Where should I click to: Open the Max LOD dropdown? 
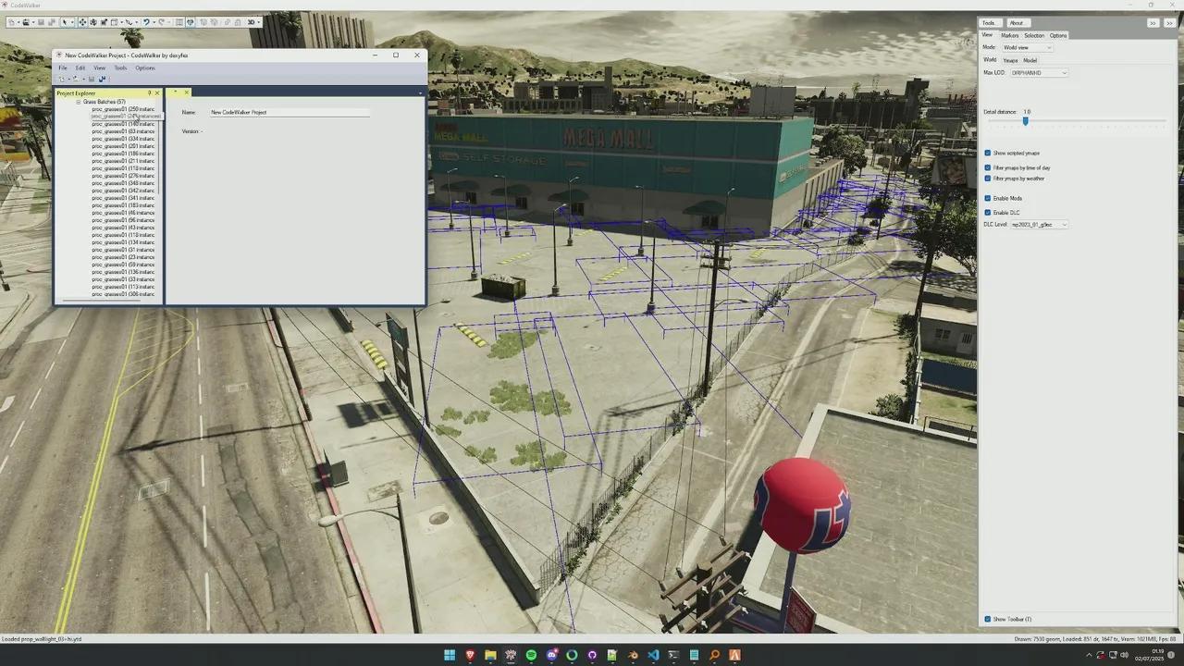tap(1039, 72)
